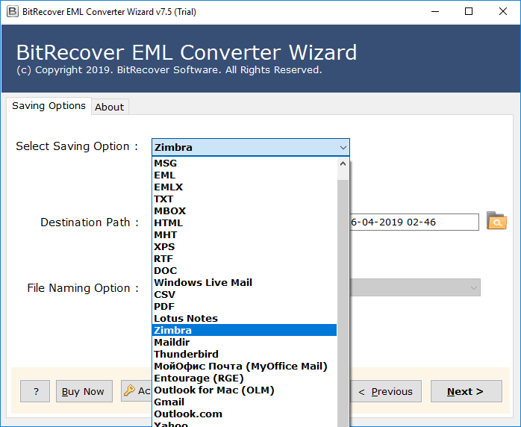Pick PDF from the dropdown

tap(245, 307)
